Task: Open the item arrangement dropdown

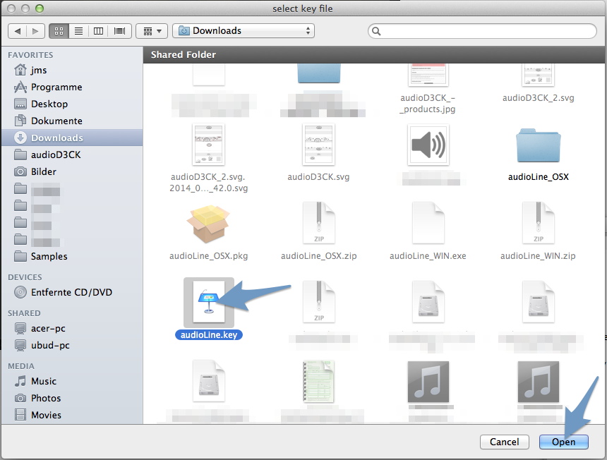Action: click(x=151, y=31)
